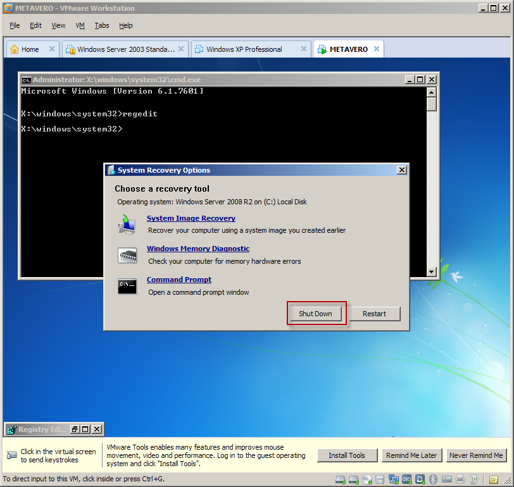The height and width of the screenshot is (487, 514).
Task: Click the Bluetooth device status icon
Action: pyautogui.click(x=434, y=479)
